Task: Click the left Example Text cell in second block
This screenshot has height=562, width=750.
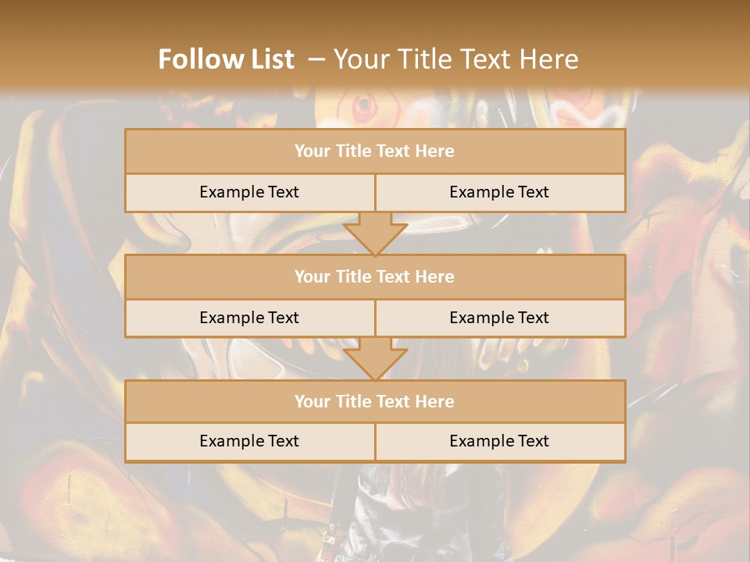Action: pyautogui.click(x=249, y=318)
